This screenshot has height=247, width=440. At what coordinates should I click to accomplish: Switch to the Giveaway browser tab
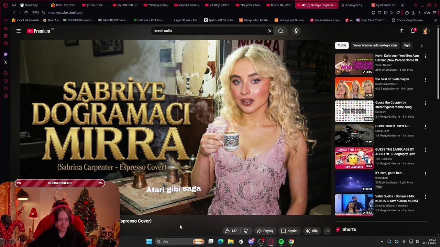coord(31,5)
